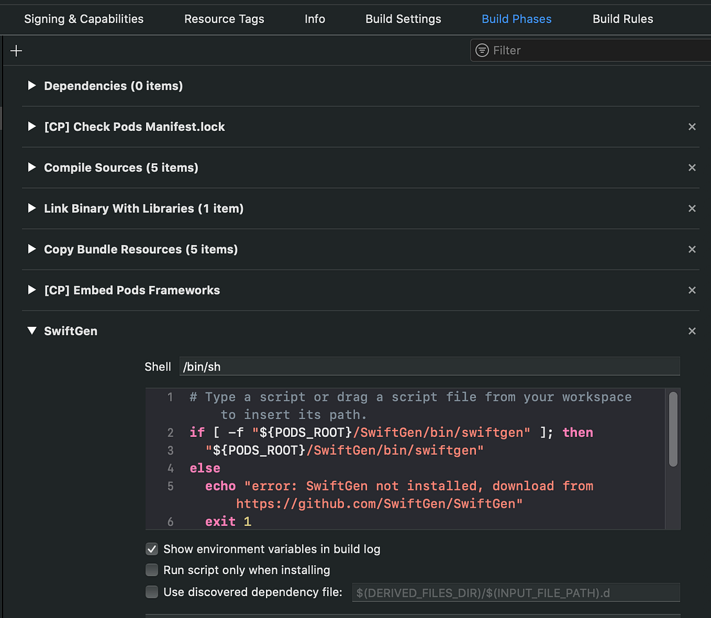Remove the Link Binary With Libraries phase
Screen dimensions: 711x618
coord(692,208)
